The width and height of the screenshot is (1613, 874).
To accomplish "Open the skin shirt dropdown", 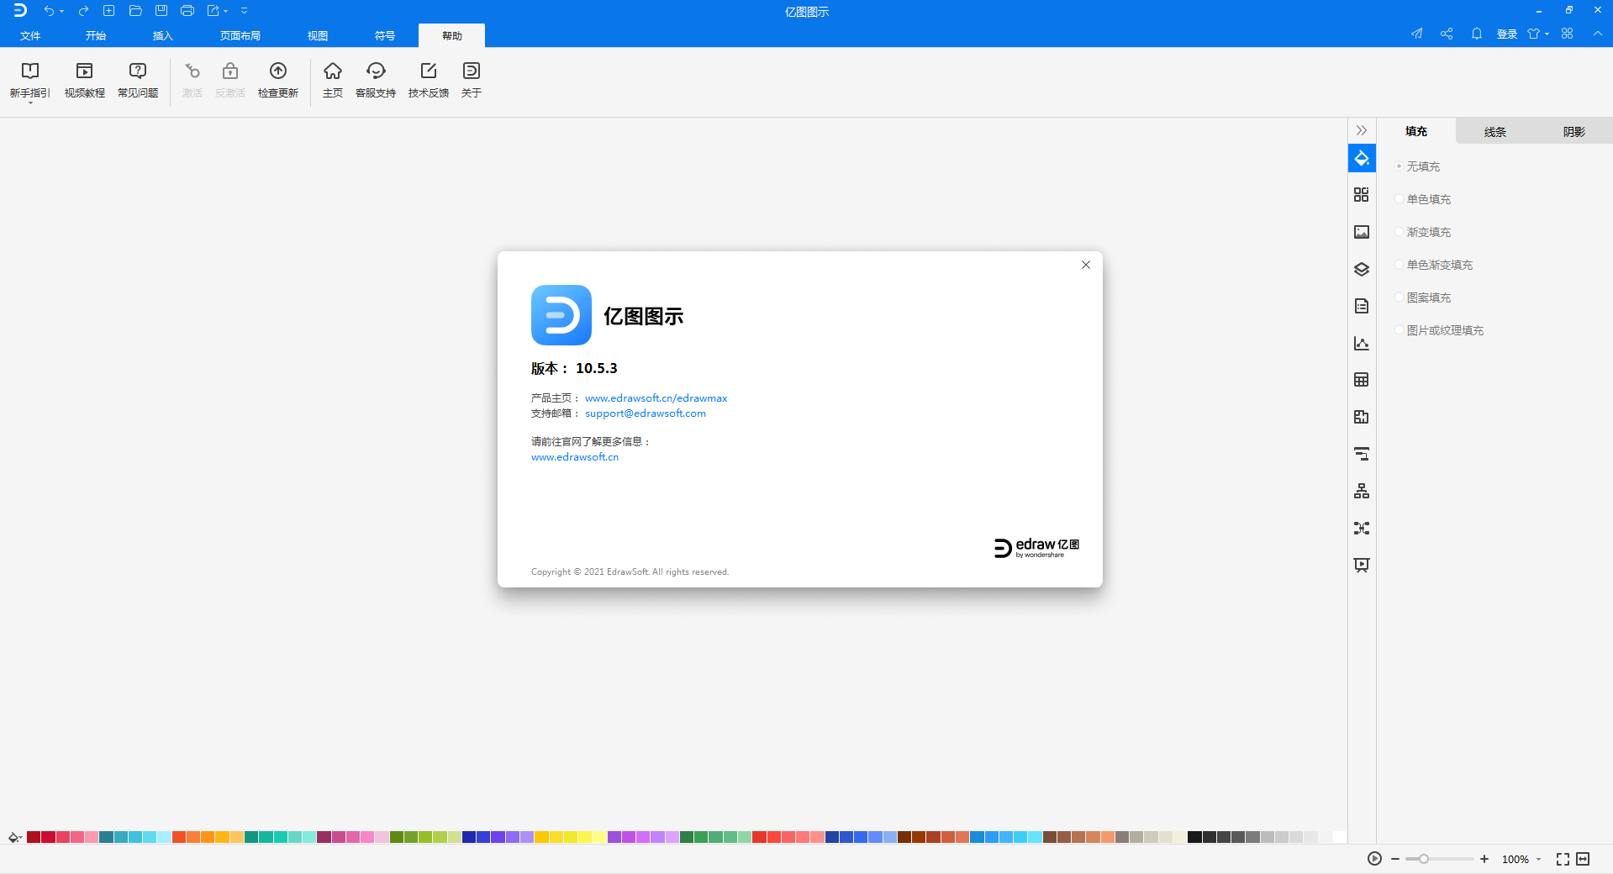I will 1538,34.
